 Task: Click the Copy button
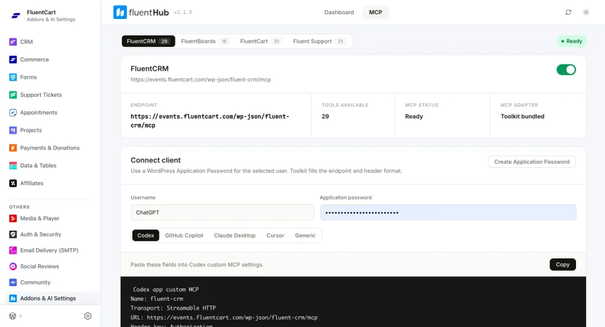pyautogui.click(x=562, y=264)
